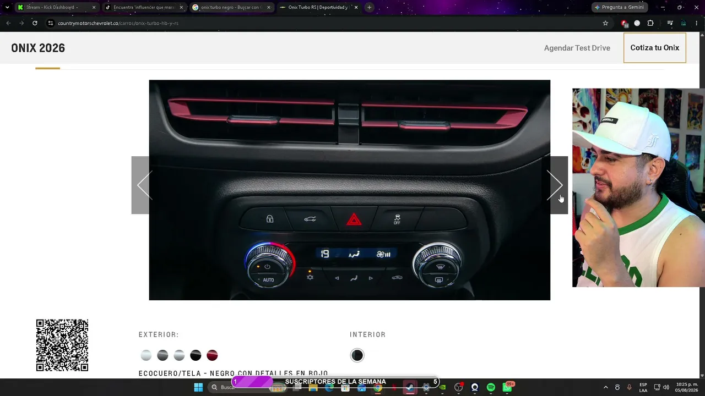Show the previous gallery image
Viewport: 705px width, 396px height.
pyautogui.click(x=140, y=185)
